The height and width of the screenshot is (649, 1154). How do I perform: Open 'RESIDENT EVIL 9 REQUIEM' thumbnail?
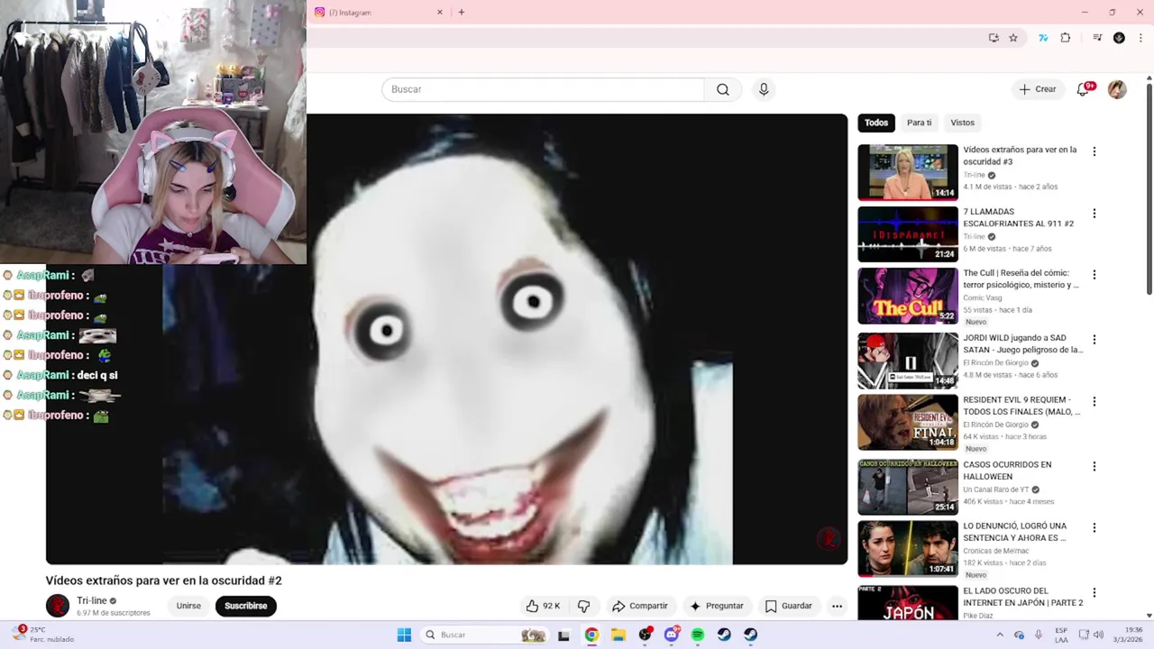pyautogui.click(x=908, y=422)
